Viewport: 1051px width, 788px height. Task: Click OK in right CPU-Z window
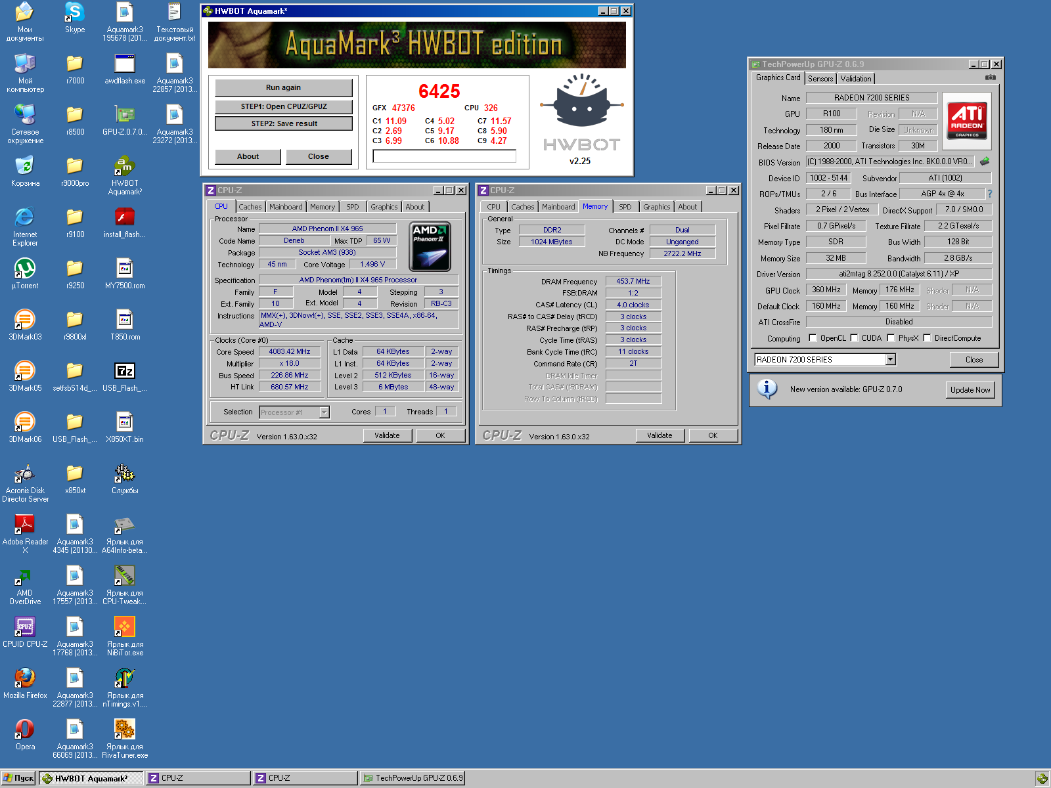(x=713, y=435)
